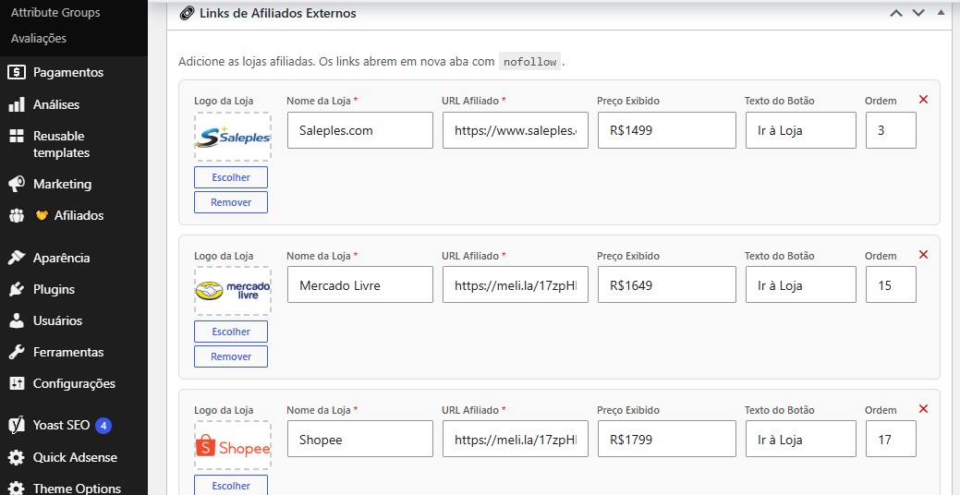Focus the Mercado Livre store name field

(360, 284)
